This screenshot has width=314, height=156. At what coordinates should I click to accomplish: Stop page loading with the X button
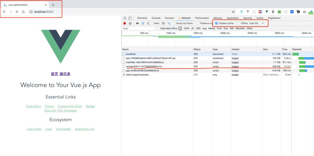[x=17, y=12]
